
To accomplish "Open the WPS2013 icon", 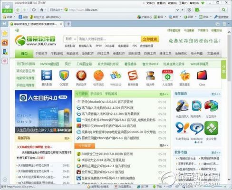I will pos(116,76).
